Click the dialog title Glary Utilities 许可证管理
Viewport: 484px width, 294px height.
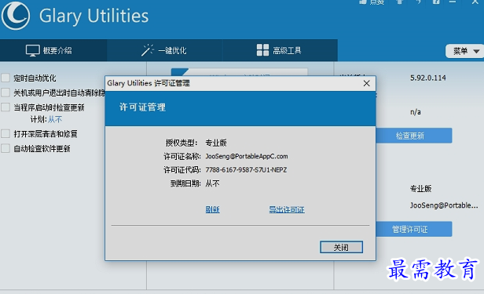coord(148,83)
